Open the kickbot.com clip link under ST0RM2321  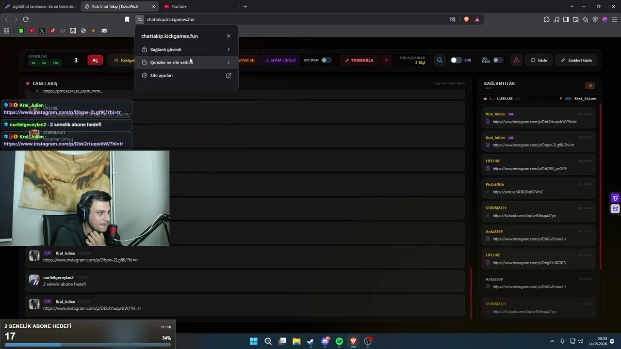(x=524, y=216)
